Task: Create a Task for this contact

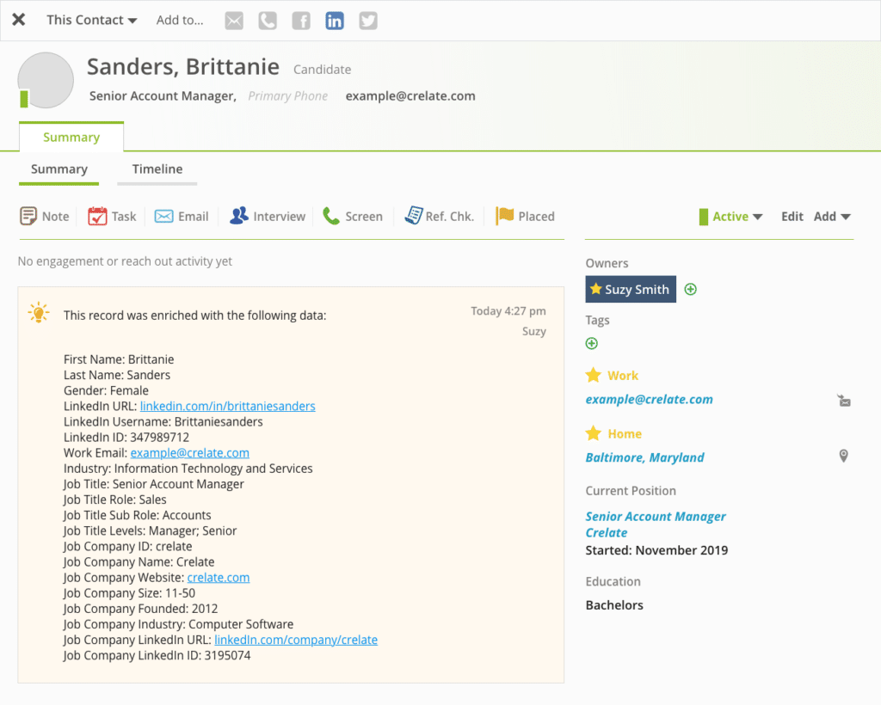Action: (x=112, y=216)
